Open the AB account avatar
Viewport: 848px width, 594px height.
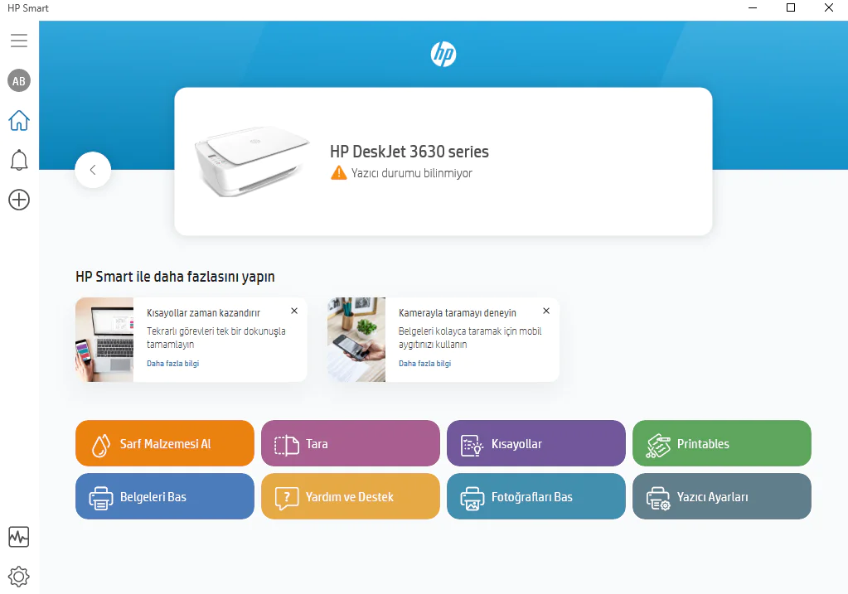click(19, 81)
